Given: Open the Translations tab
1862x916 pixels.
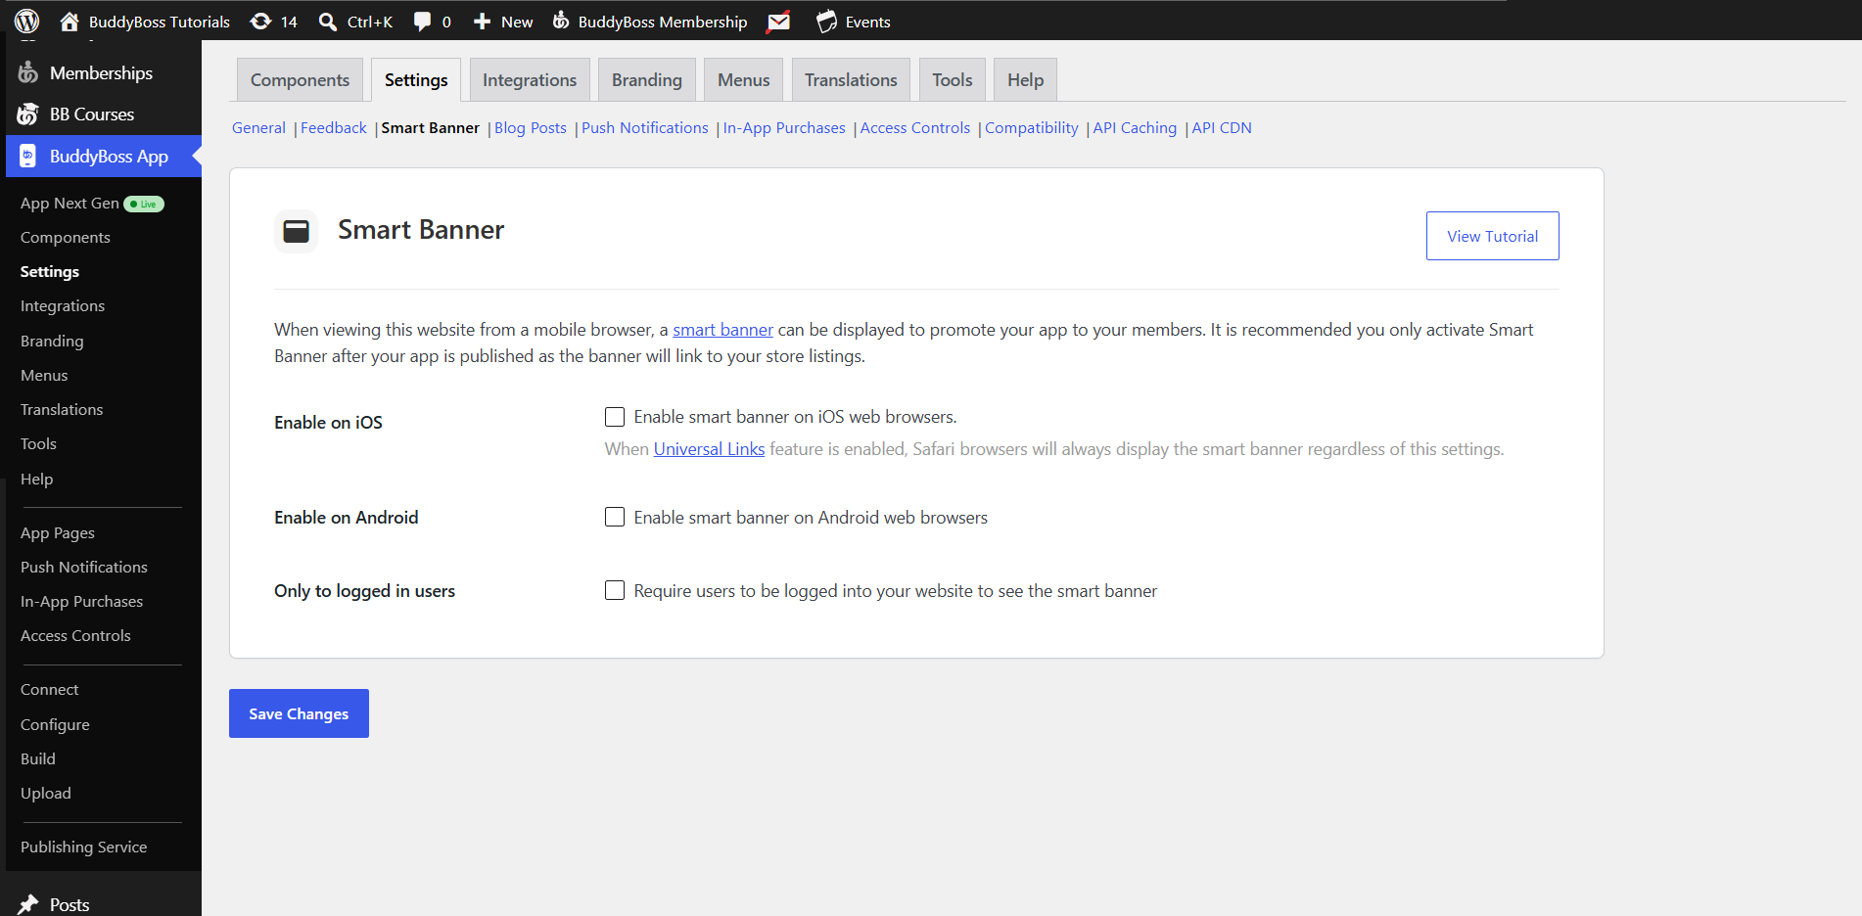Looking at the screenshot, I should tap(851, 80).
